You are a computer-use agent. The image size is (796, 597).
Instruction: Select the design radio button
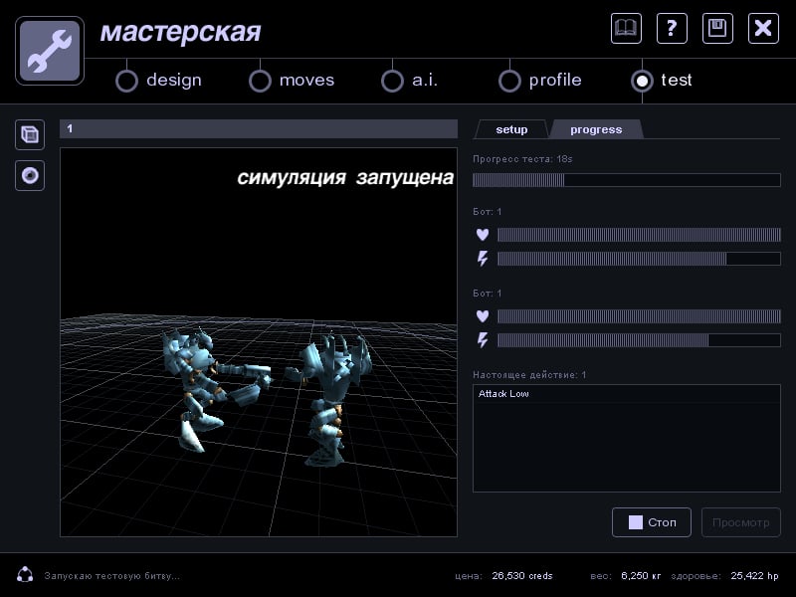pos(126,81)
